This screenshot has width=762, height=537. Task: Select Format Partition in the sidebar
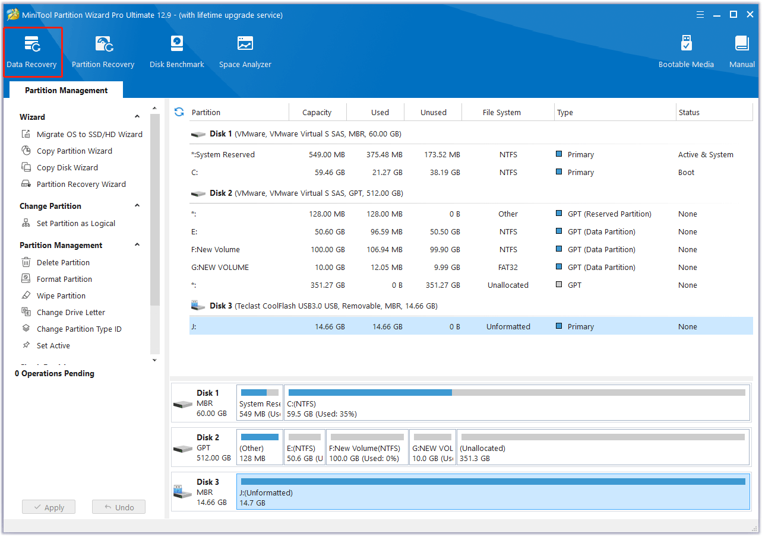[x=64, y=278]
